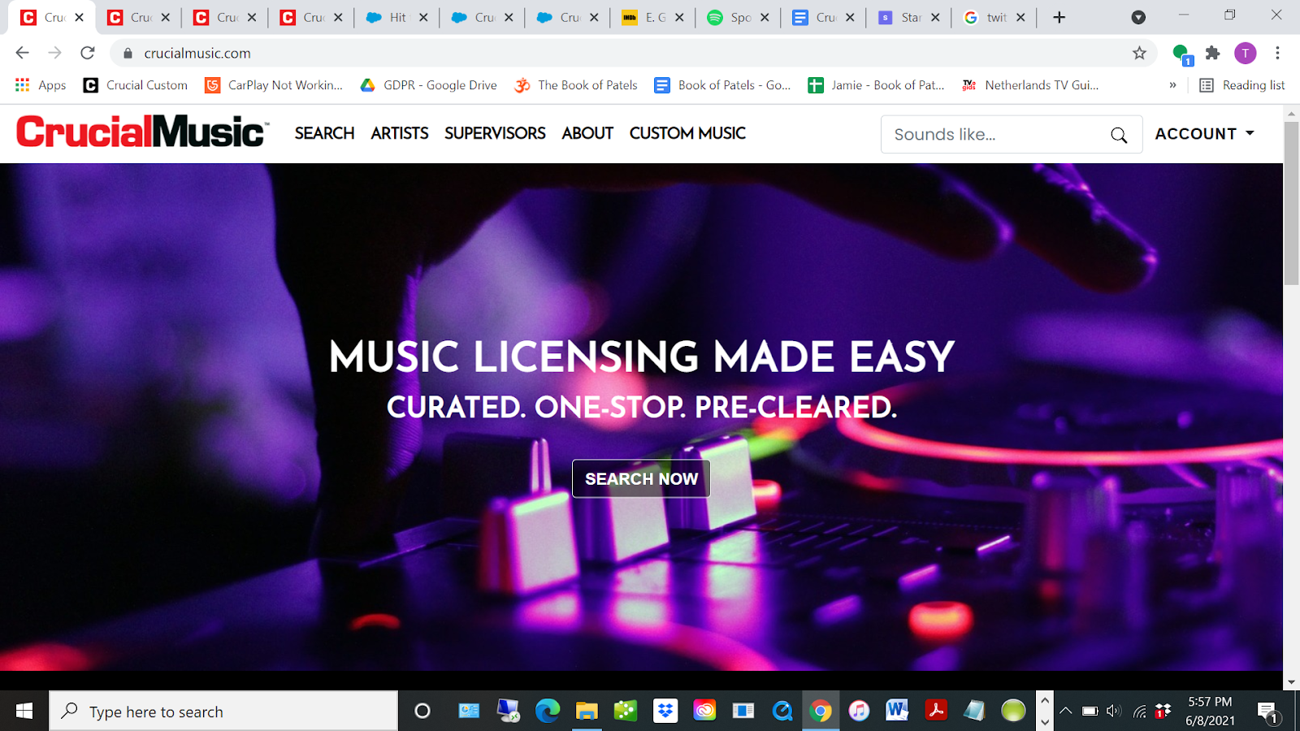Click the Chrome icon in taskbar
Viewport: 1300px width, 731px height.
(x=821, y=712)
